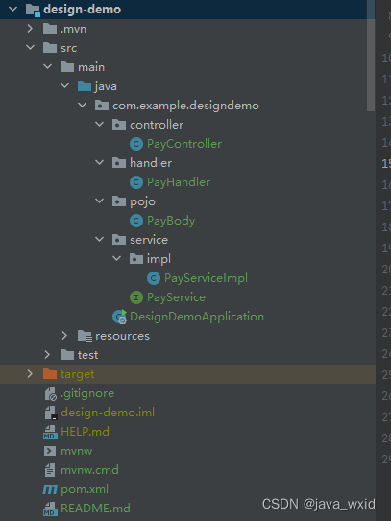
Task: Click the design-demo.iml file icon
Action: pos(51,413)
